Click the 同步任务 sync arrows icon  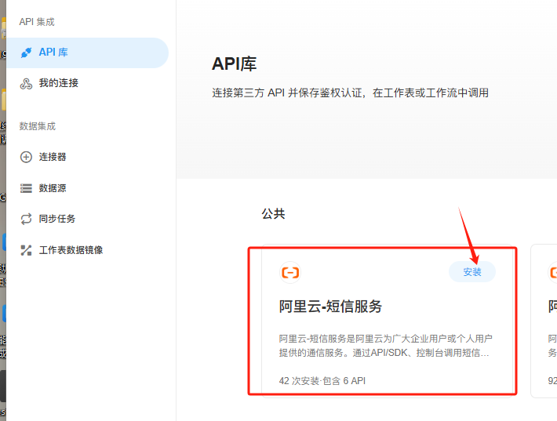[26, 219]
